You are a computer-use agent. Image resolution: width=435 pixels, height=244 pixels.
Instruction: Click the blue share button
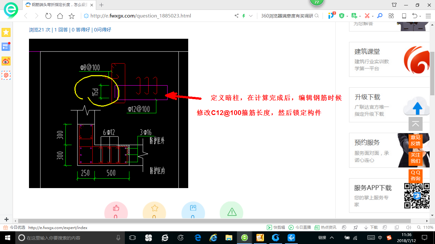pyautogui.click(x=193, y=210)
